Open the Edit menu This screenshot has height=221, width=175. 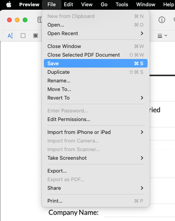tap(69, 5)
